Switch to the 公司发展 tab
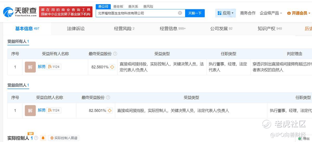The image size is (312, 142). click(x=221, y=29)
